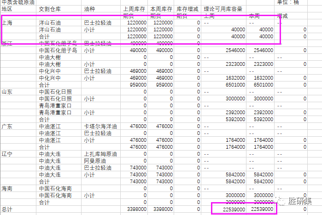Click the 5392000 本周 capacity cell
Image resolution: width=322 pixels, height=215 pixels.
point(263,119)
